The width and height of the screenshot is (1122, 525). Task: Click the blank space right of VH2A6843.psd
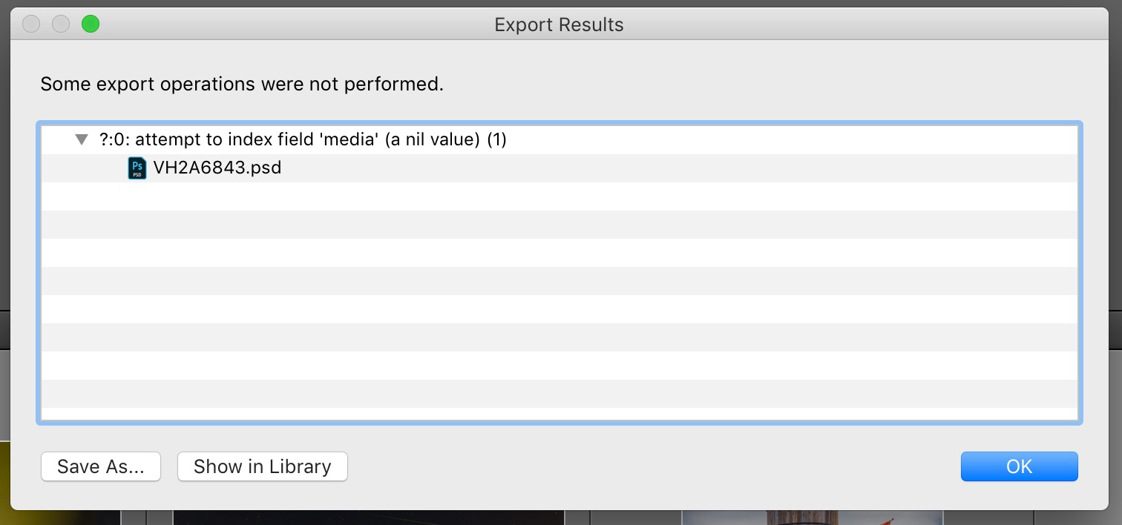pos(680,168)
